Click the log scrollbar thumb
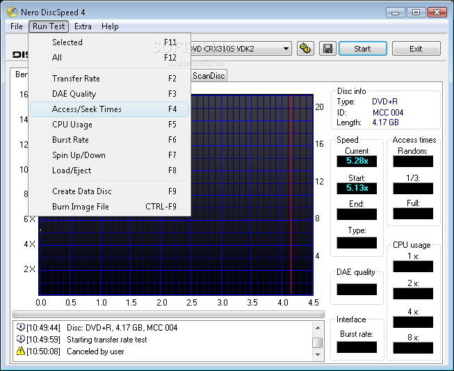This screenshot has width=454, height=371. point(318,342)
